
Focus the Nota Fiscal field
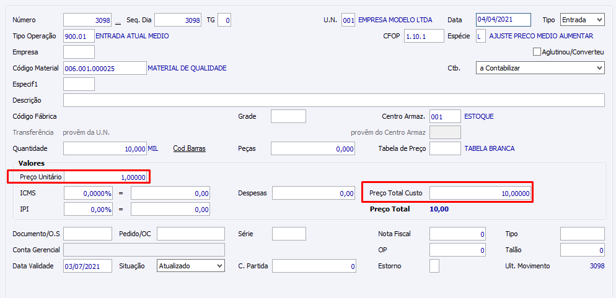(457, 234)
